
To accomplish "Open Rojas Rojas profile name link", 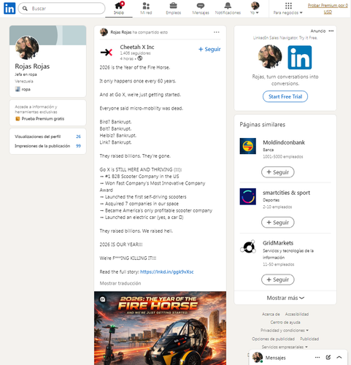I will coord(32,66).
